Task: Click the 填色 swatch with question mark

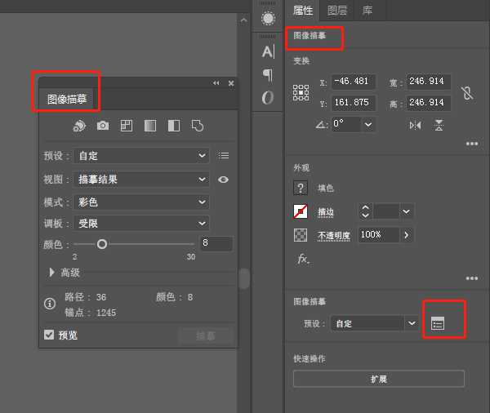Action: 301,188
